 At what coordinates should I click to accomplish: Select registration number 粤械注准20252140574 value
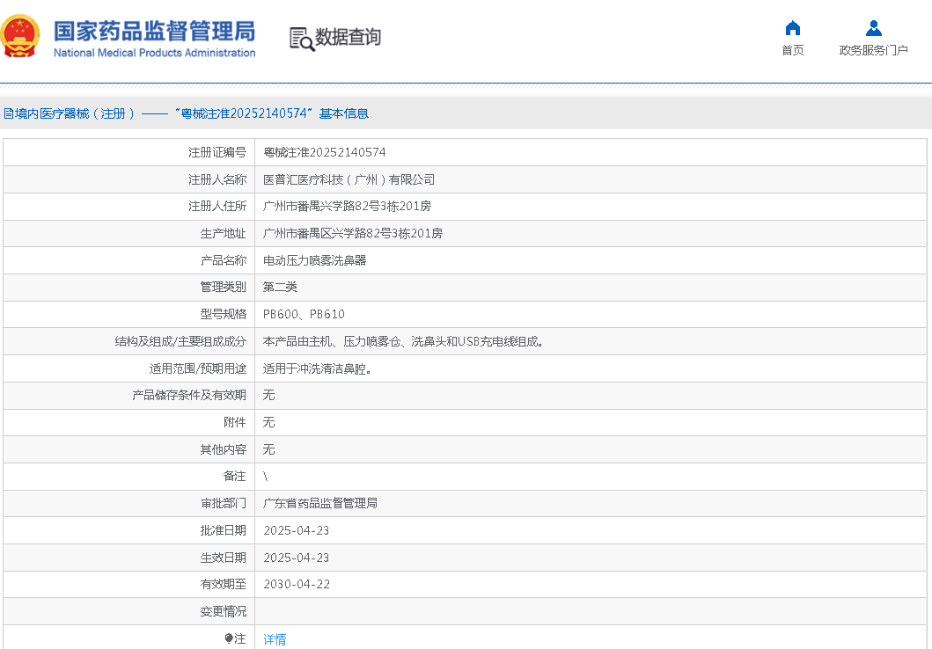point(325,153)
